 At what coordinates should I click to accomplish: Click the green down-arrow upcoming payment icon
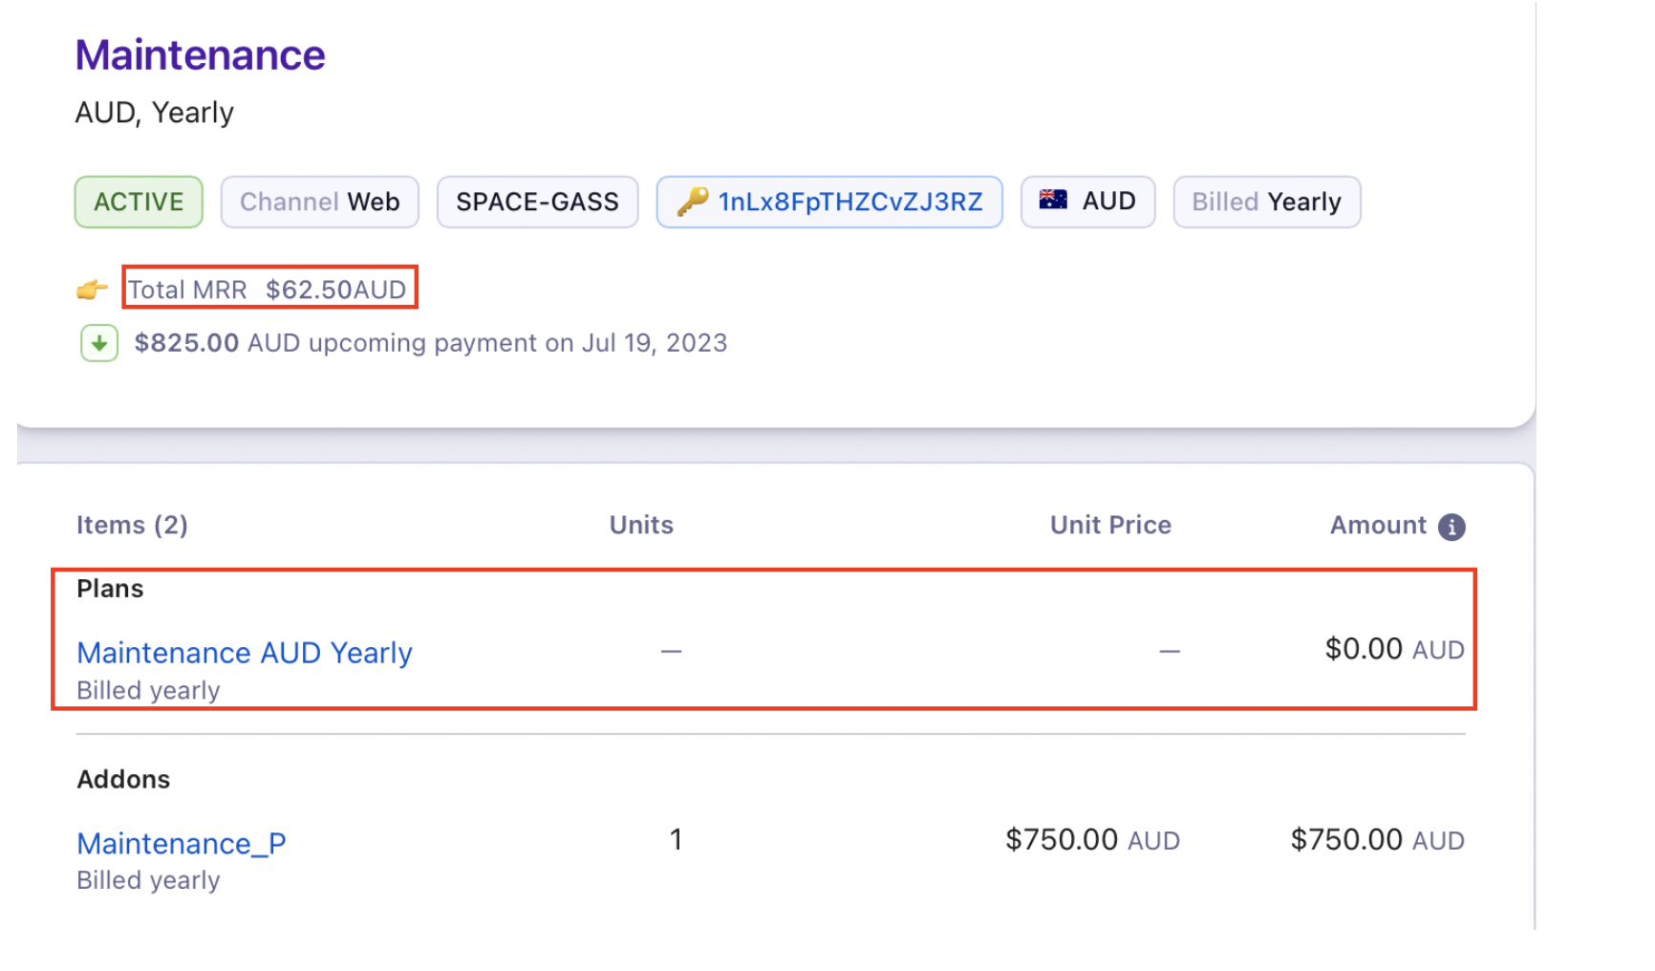99,343
